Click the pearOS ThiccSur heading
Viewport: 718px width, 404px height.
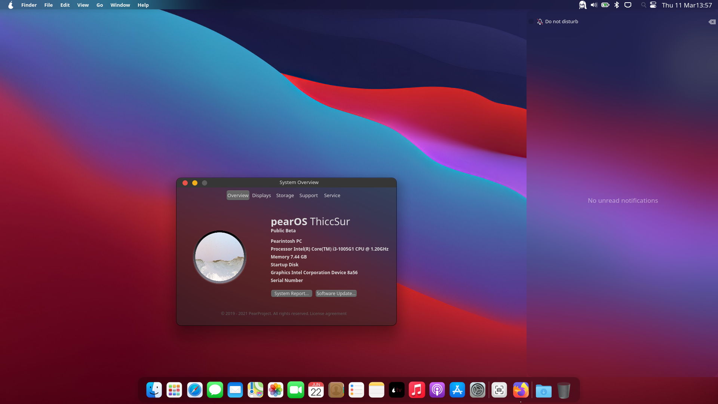[x=310, y=221]
